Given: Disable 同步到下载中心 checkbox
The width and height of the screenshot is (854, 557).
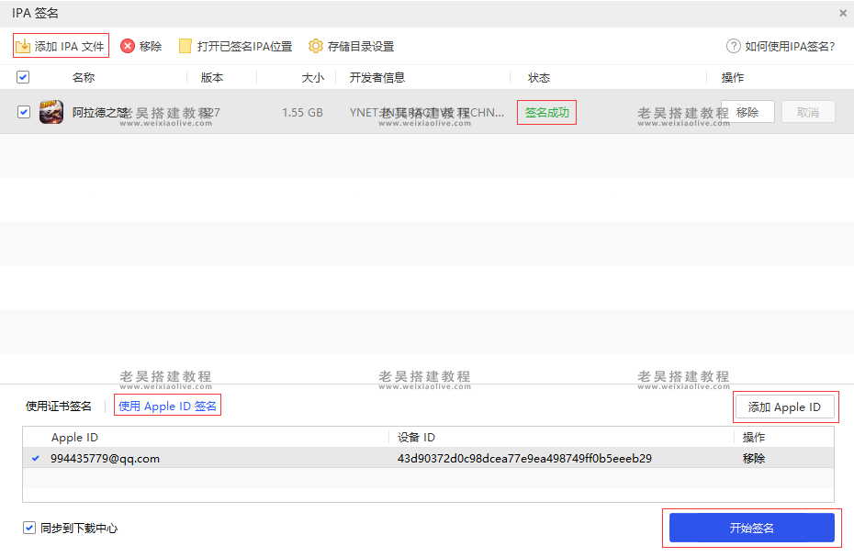Looking at the screenshot, I should 29,528.
